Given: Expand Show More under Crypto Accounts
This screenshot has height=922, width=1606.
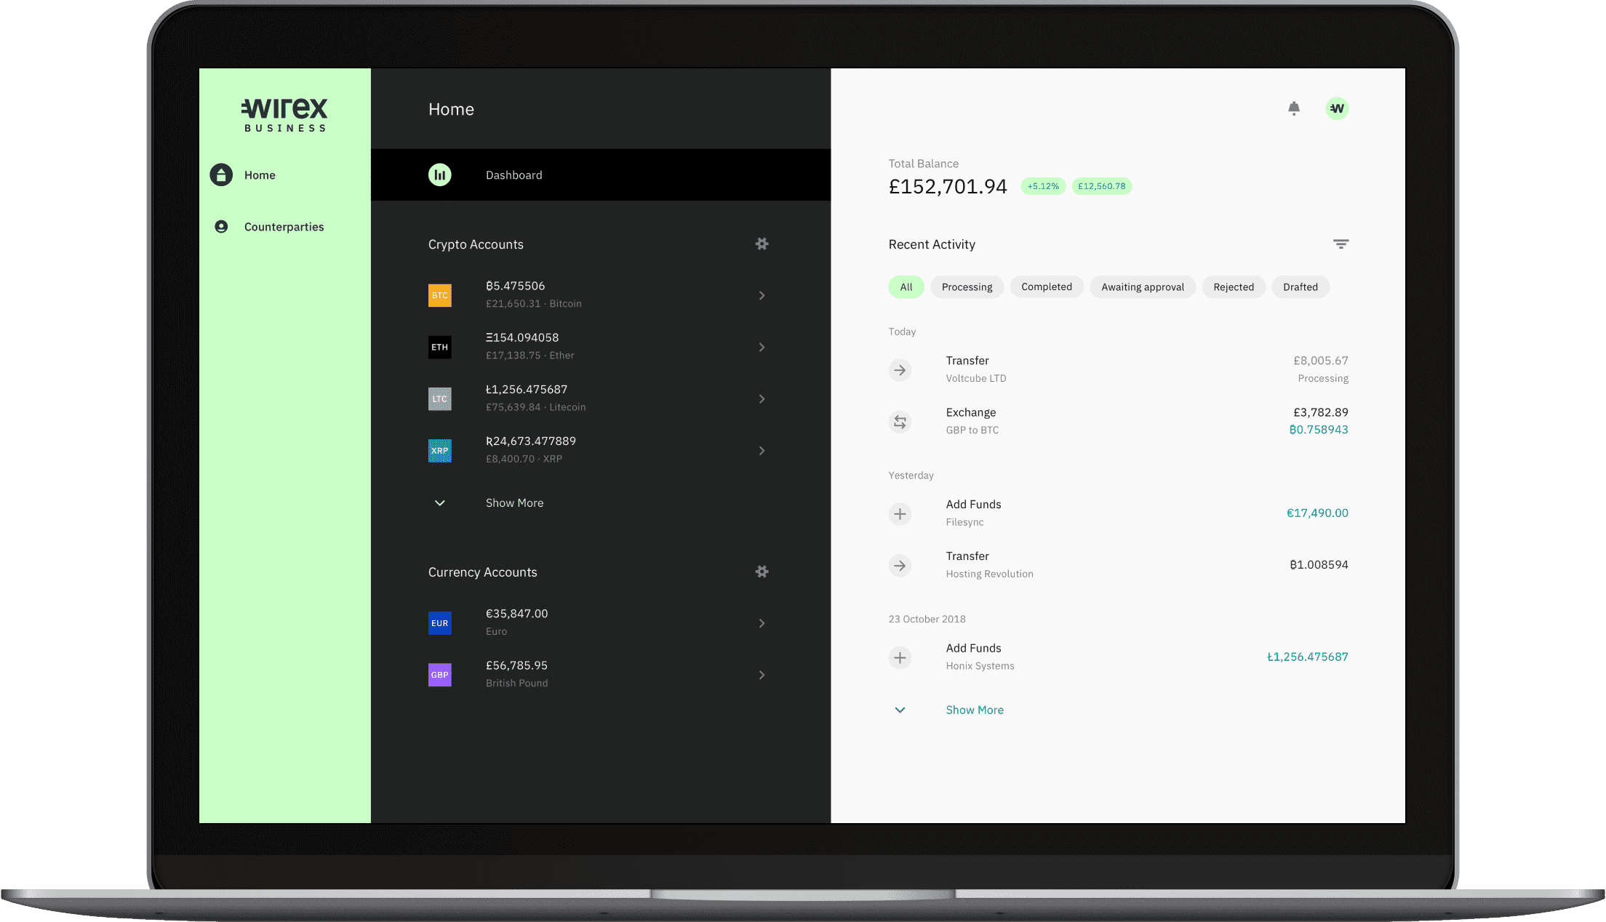Looking at the screenshot, I should point(514,502).
